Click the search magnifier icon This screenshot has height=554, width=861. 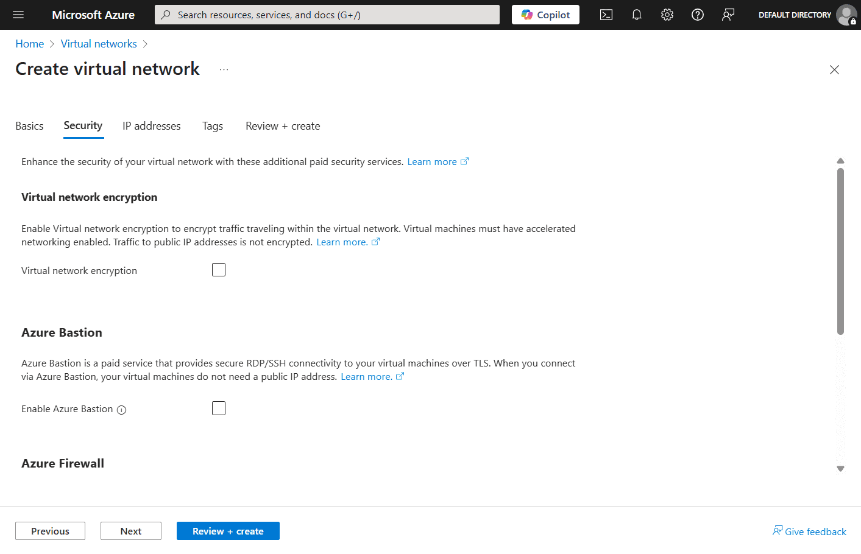[166, 15]
